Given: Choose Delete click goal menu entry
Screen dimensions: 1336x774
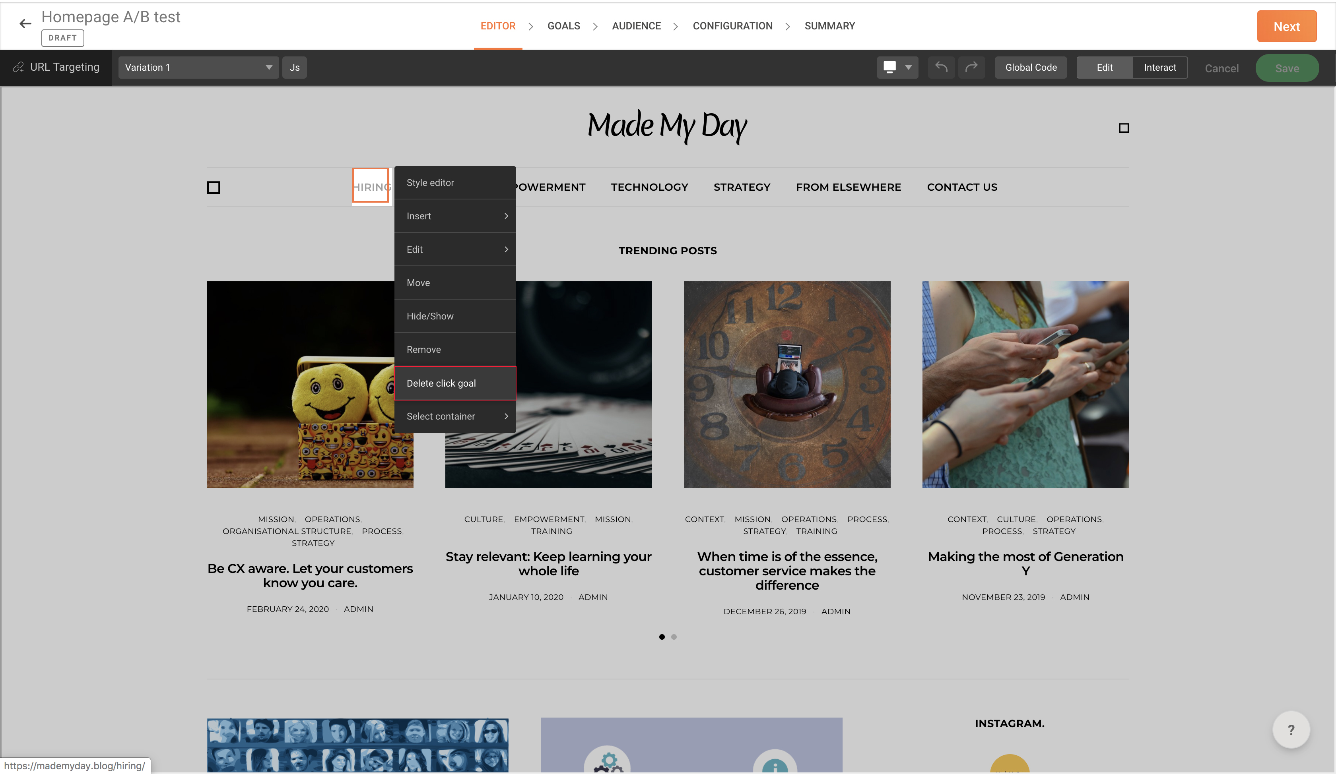Looking at the screenshot, I should click(455, 383).
